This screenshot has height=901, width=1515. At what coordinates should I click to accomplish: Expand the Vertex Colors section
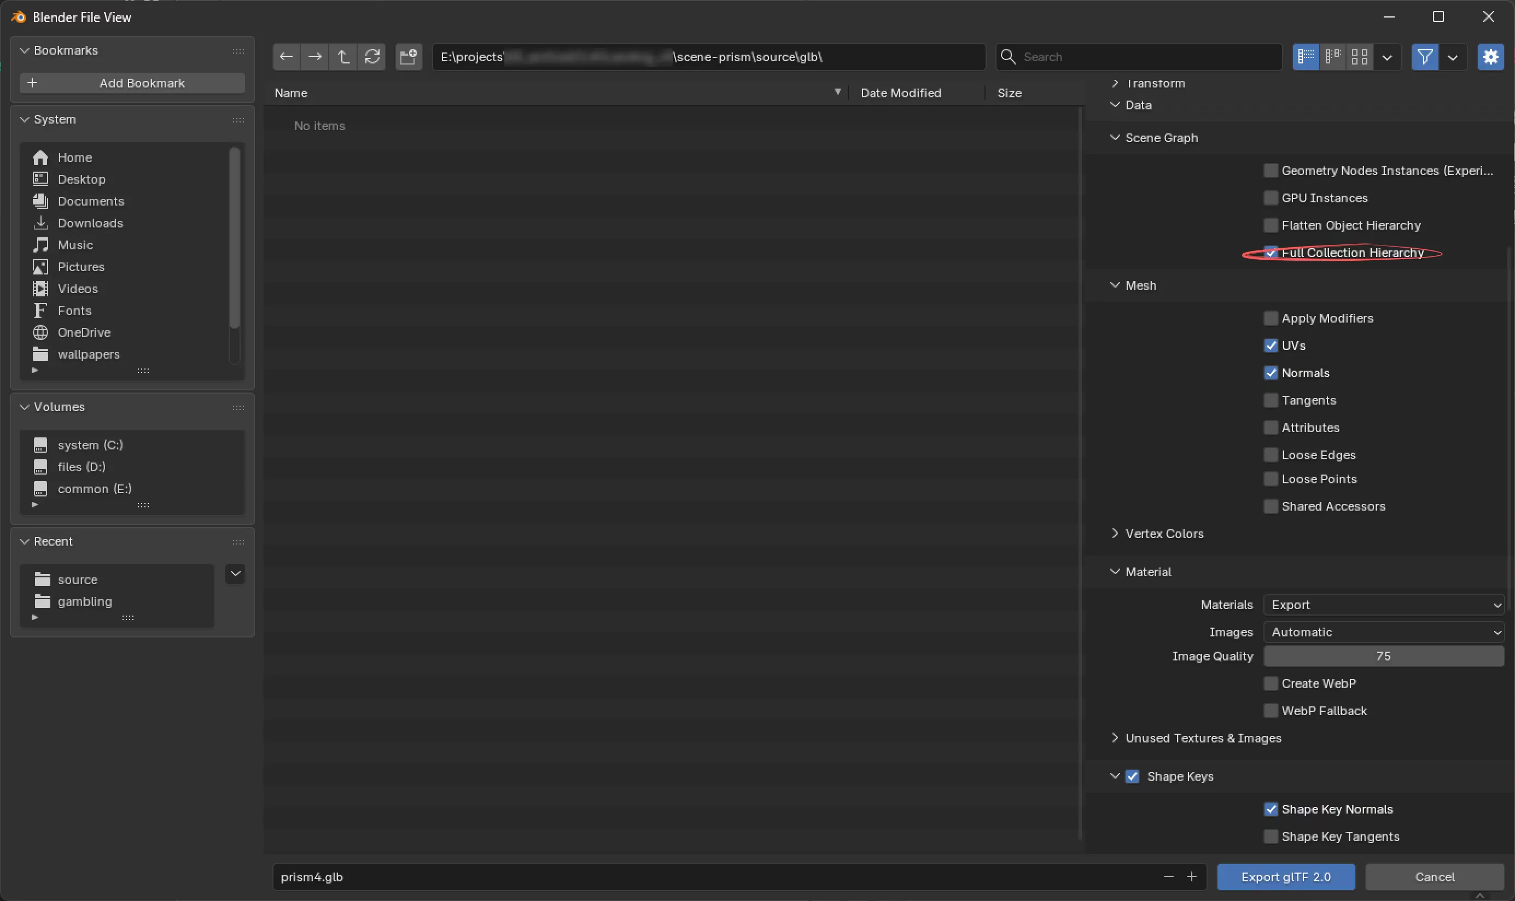click(1115, 534)
